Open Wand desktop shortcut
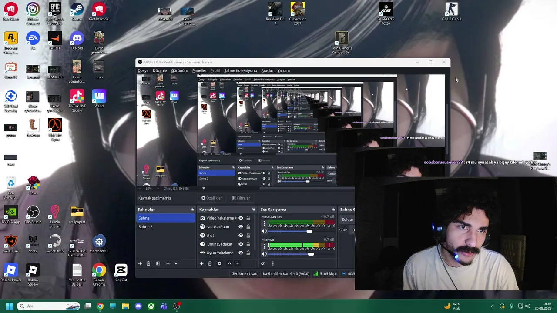Image resolution: width=557 pixels, height=313 pixels. (x=99, y=99)
